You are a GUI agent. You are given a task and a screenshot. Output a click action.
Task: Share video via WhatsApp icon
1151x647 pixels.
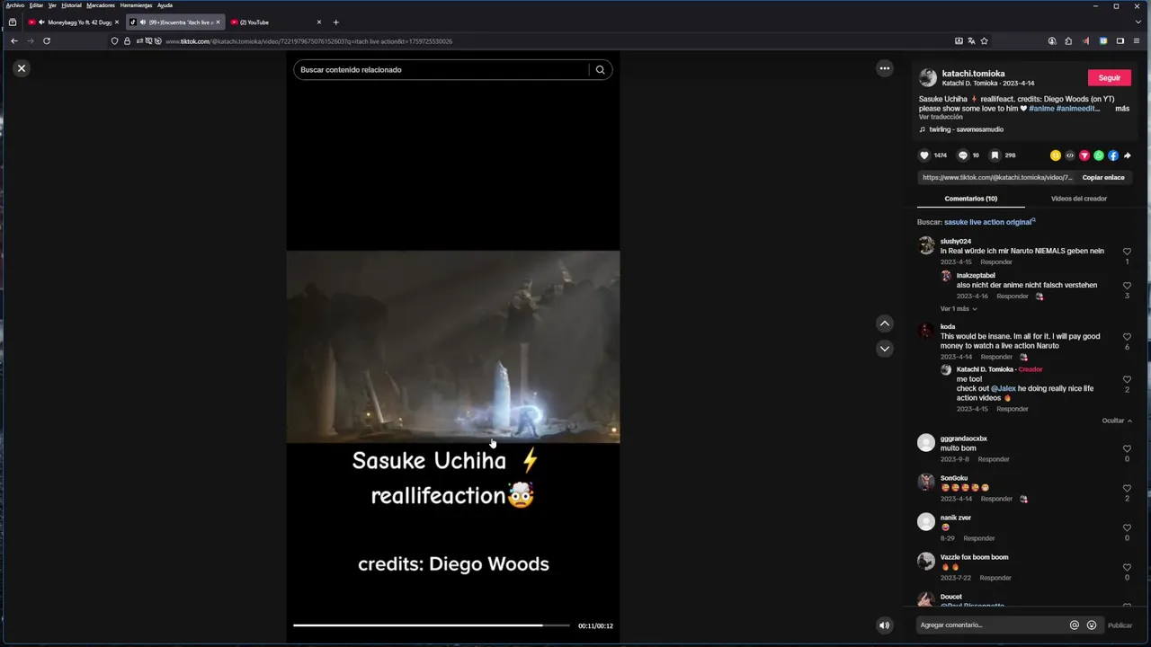pyautogui.click(x=1099, y=155)
